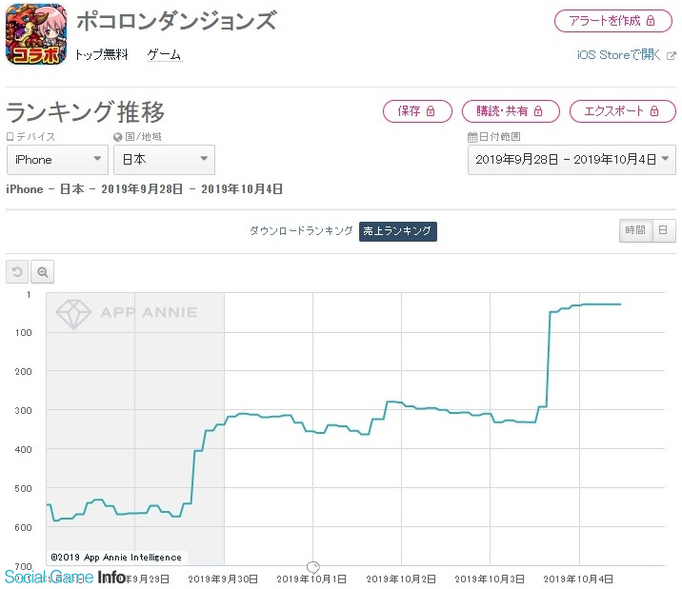This screenshot has height=589, width=682.
Task: Click the external link icon beside iOS Store
Action: (x=672, y=55)
